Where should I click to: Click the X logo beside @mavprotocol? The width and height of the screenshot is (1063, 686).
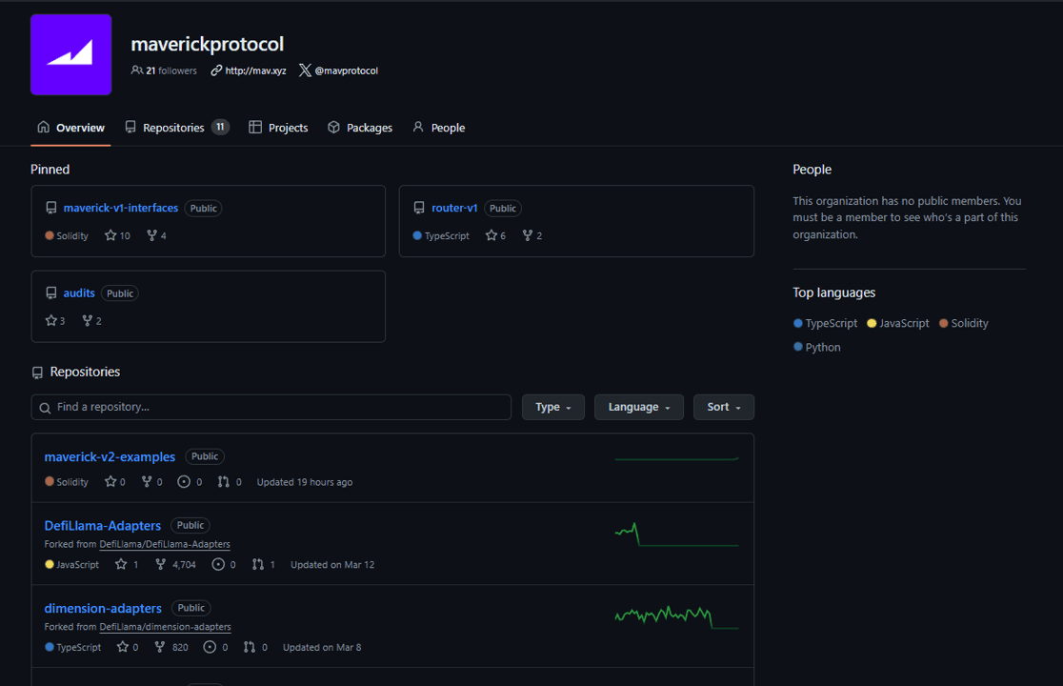305,71
